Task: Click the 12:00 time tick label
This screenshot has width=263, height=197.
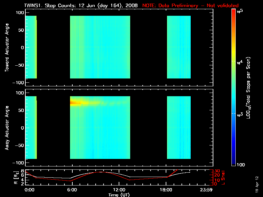Action: click(119, 190)
